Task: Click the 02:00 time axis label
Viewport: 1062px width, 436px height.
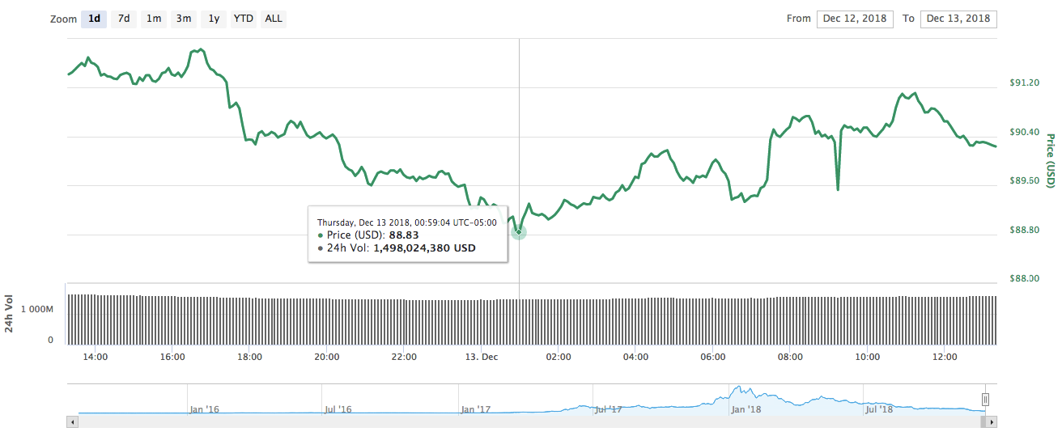Action: (x=559, y=357)
